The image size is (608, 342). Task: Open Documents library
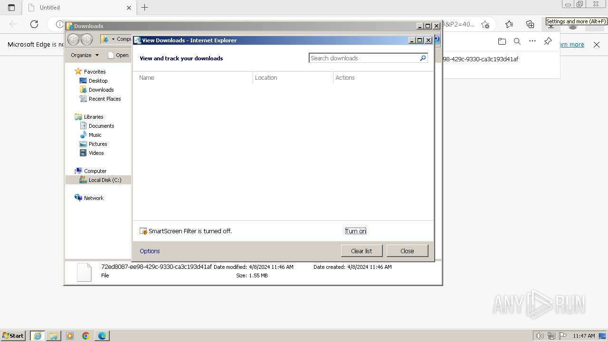pyautogui.click(x=101, y=126)
